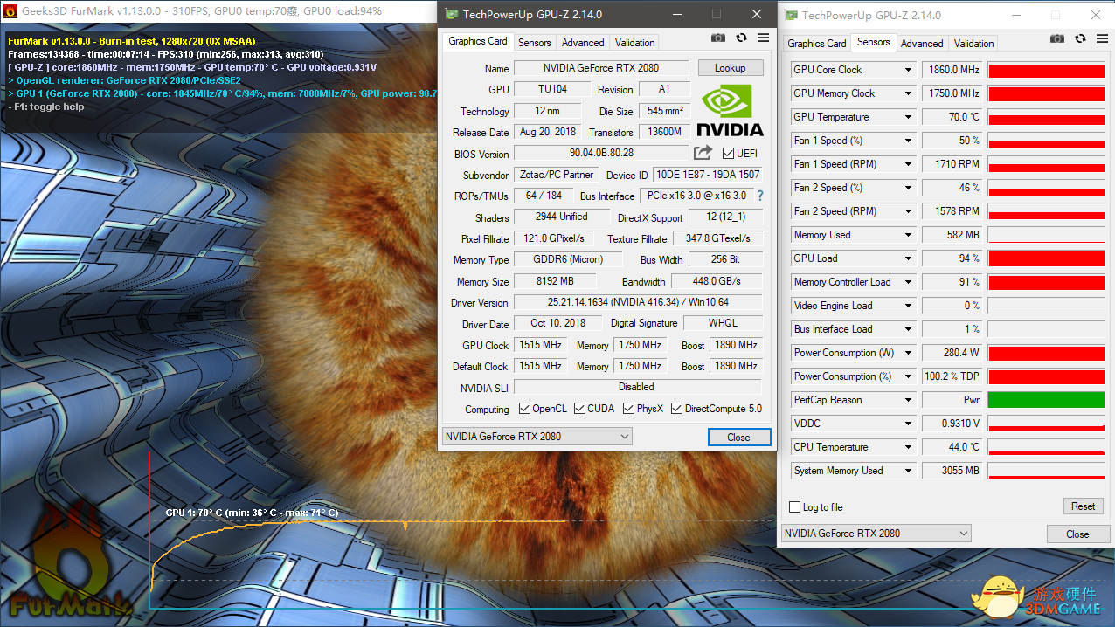The image size is (1115, 627).
Task: Click the 1710 RPM Fan 1 Speed value
Action: (x=952, y=164)
